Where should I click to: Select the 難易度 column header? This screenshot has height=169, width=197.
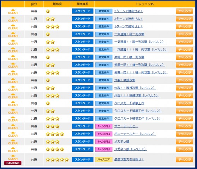tap(57, 4)
